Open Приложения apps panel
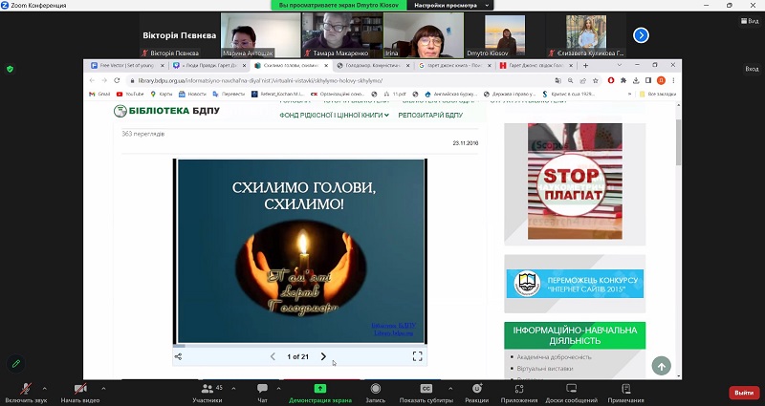The width and height of the screenshot is (765, 406). click(519, 394)
